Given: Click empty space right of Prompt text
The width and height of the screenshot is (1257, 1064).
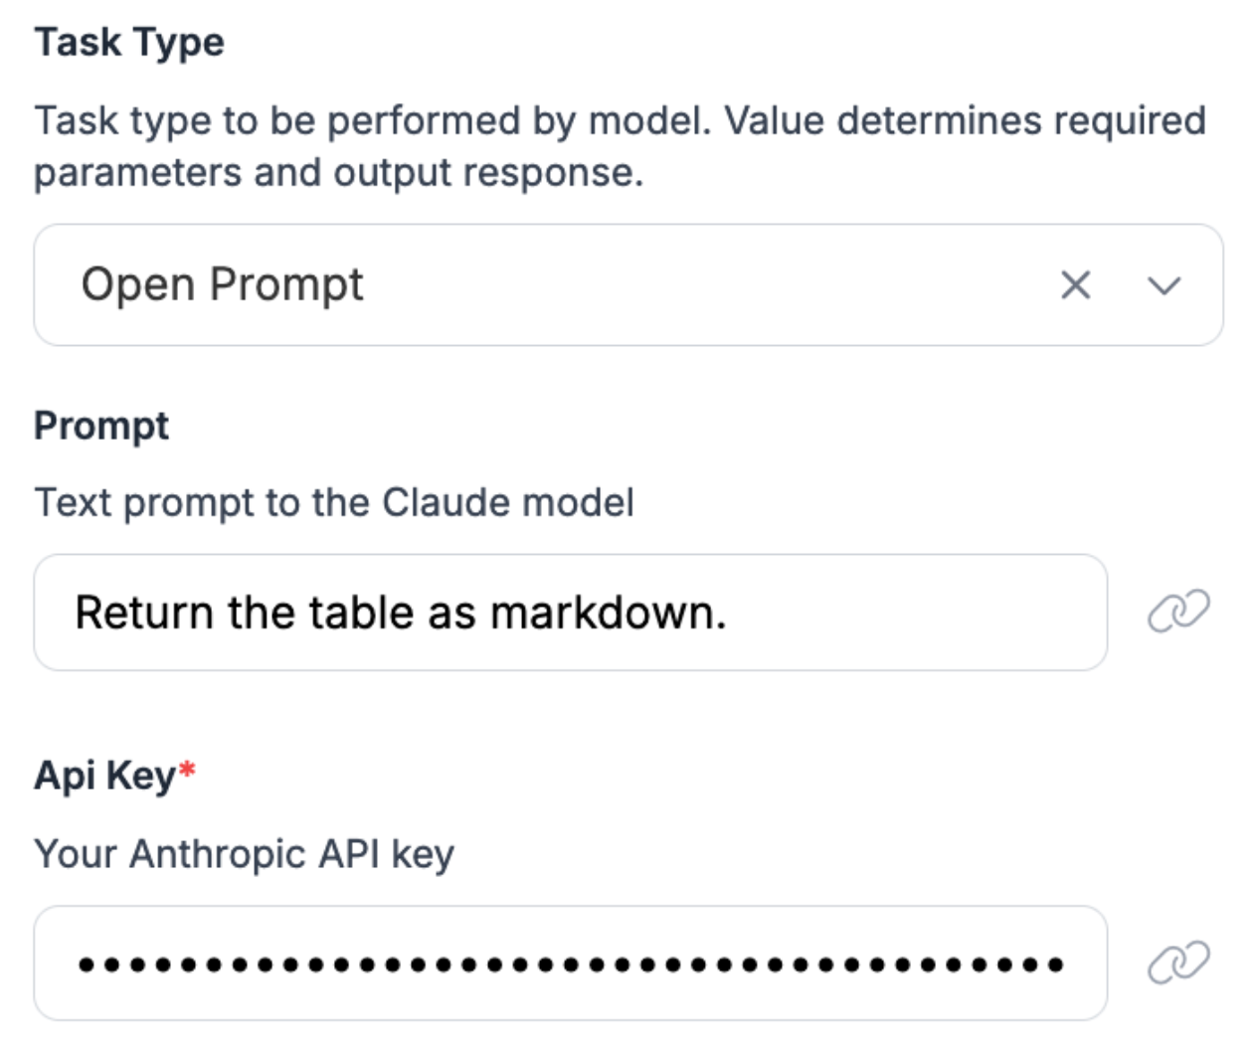Looking at the screenshot, I should click(915, 613).
